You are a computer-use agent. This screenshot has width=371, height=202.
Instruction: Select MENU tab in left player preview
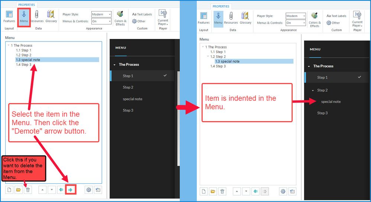click(121, 48)
